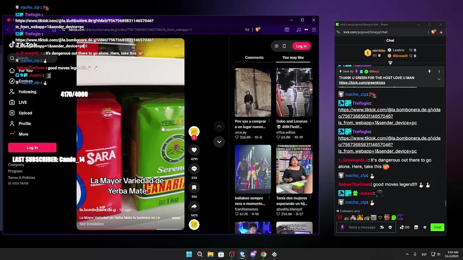The width and height of the screenshot is (463, 260).
Task: Click the green Chat send button
Action: pos(437,227)
